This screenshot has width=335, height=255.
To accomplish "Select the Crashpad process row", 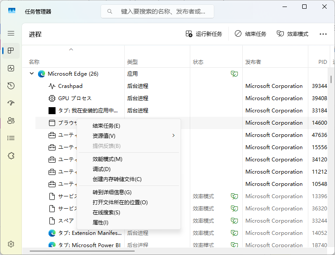I will pos(181,86).
